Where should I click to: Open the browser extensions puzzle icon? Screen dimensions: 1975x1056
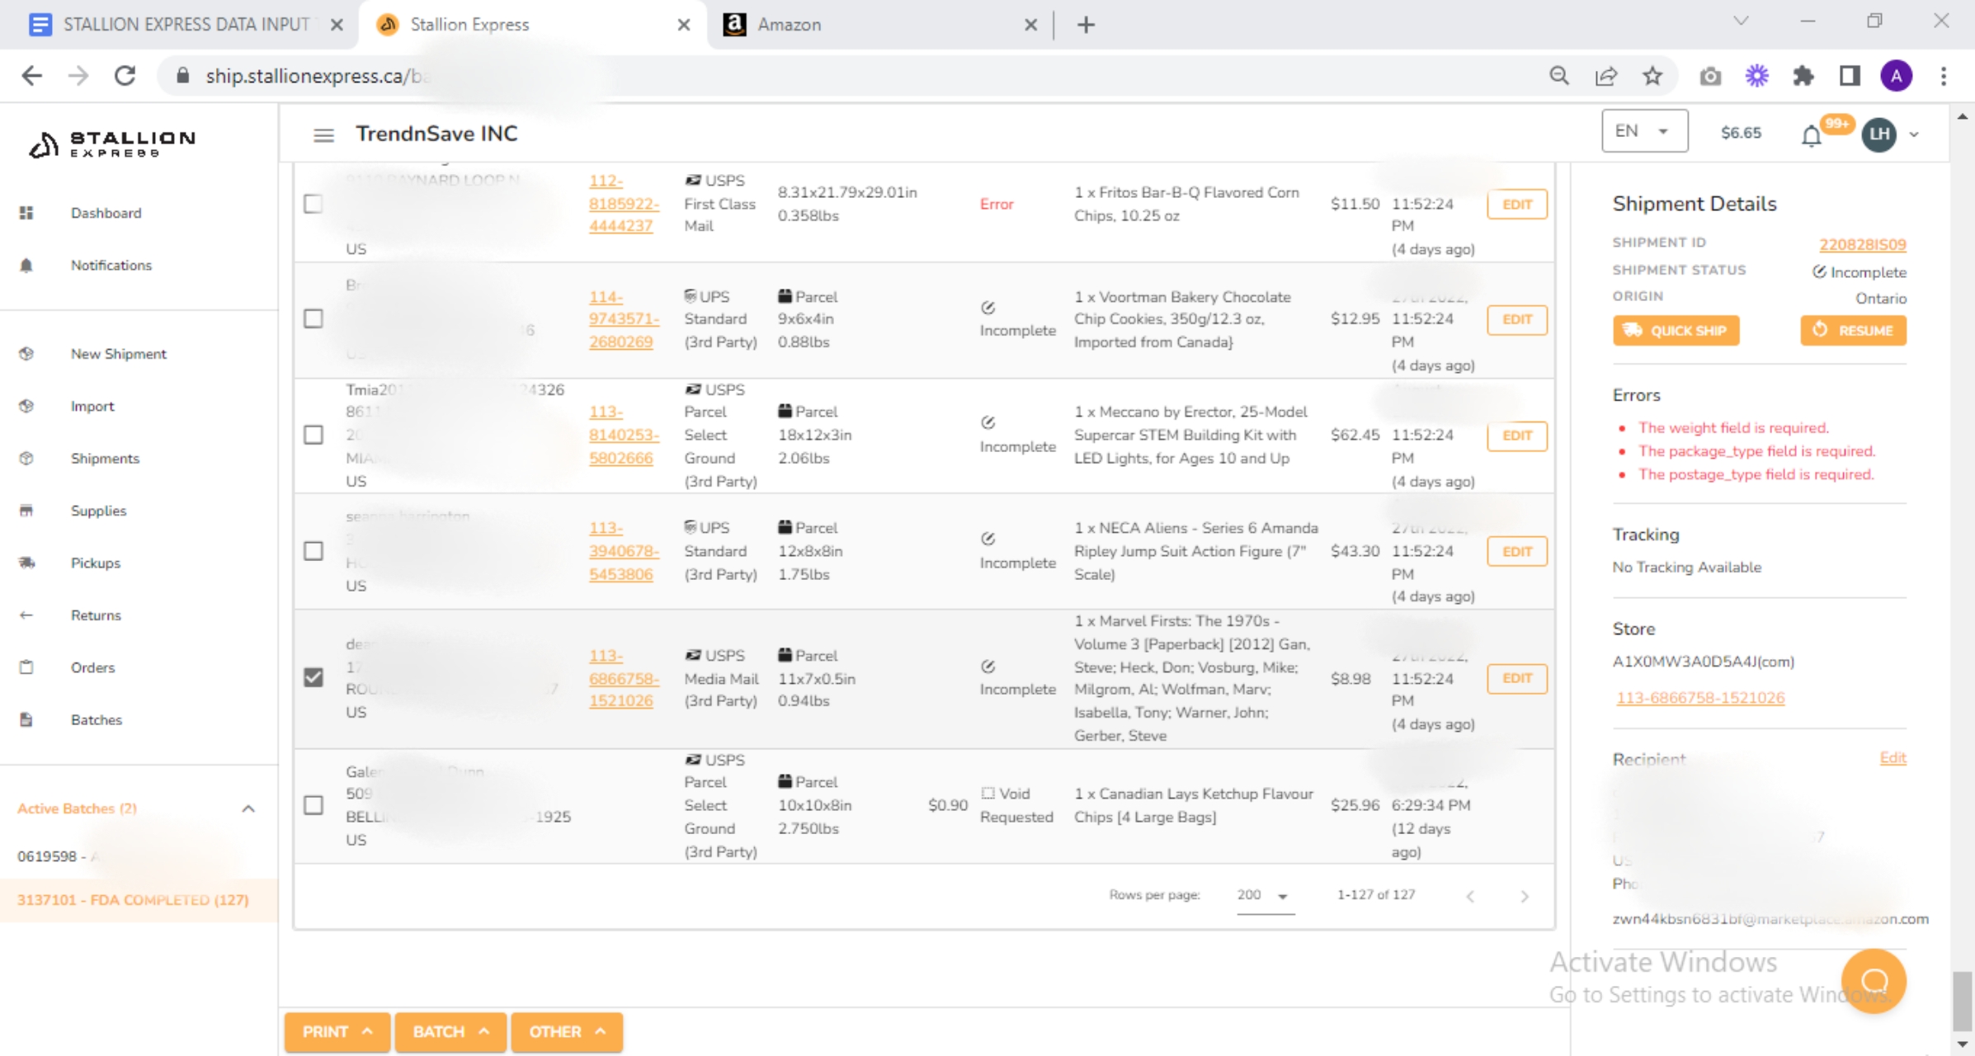coord(1803,76)
